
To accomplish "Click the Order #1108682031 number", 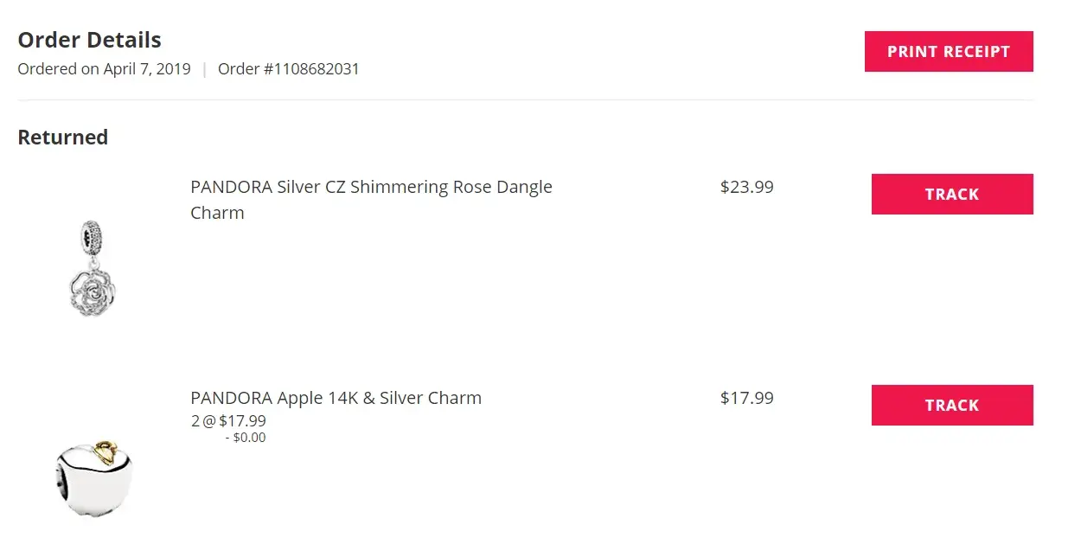I will click(288, 69).
